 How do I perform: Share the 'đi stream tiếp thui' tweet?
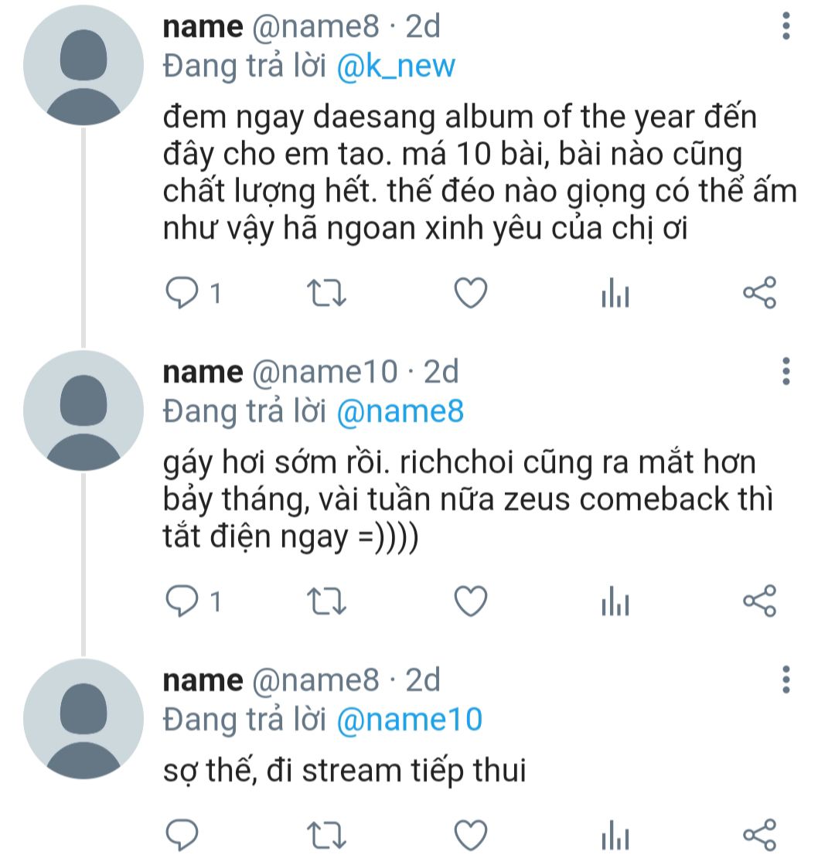tap(759, 835)
